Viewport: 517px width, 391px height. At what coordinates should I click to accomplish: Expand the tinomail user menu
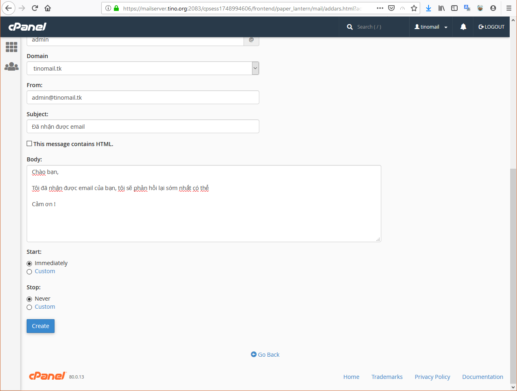431,27
